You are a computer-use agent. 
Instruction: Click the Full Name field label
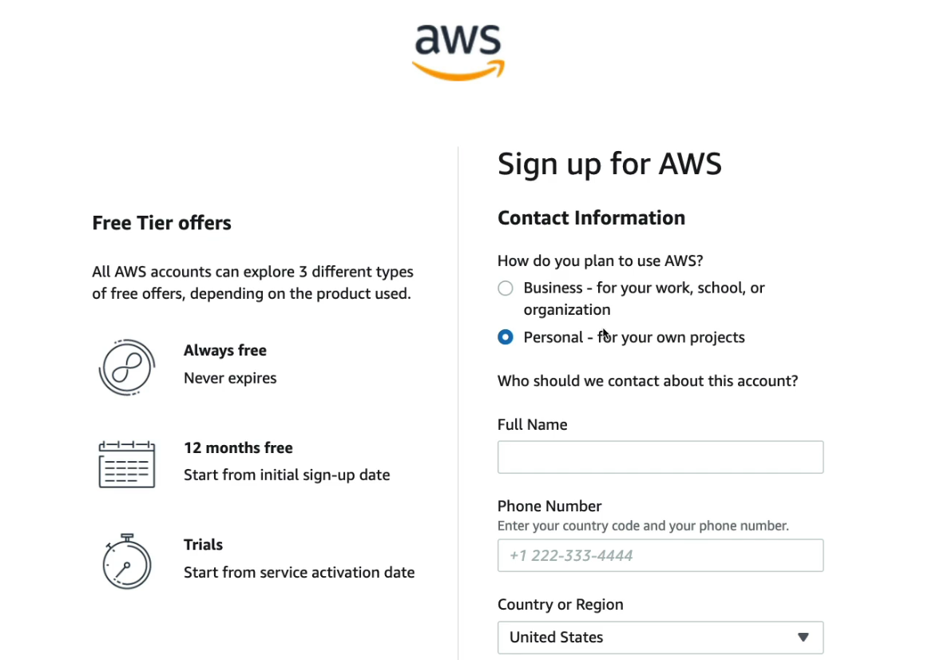(x=533, y=424)
